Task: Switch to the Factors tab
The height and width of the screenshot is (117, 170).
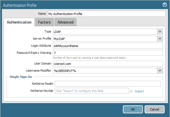Action: click(x=44, y=22)
